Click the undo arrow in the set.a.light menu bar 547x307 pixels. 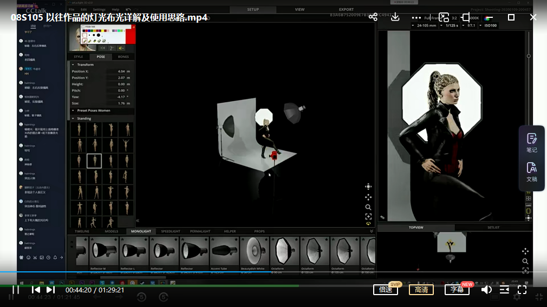pos(128,9)
